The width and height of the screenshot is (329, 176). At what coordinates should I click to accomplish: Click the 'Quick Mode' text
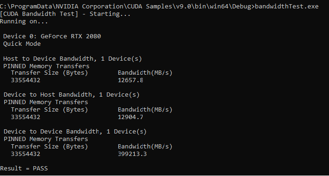[x=22, y=44]
